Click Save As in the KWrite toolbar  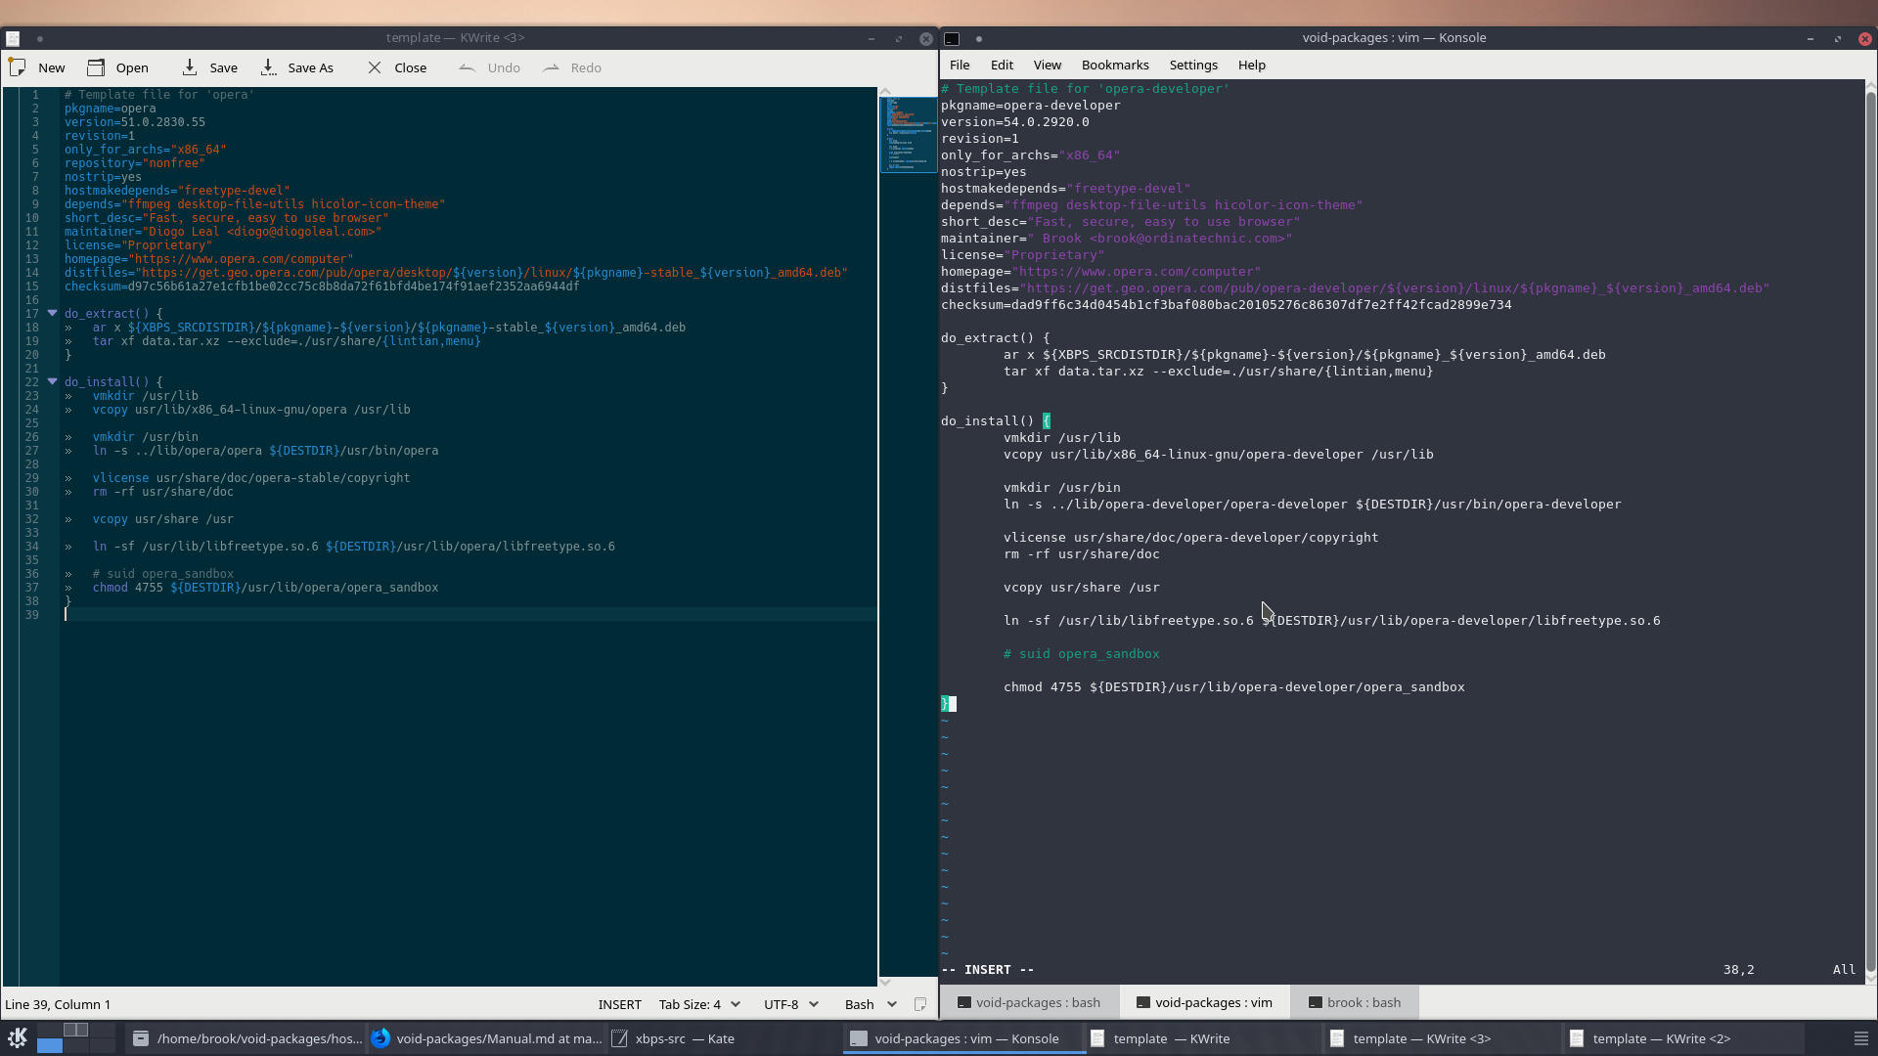296,67
